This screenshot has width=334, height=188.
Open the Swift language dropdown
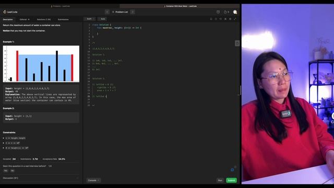coord(90,19)
